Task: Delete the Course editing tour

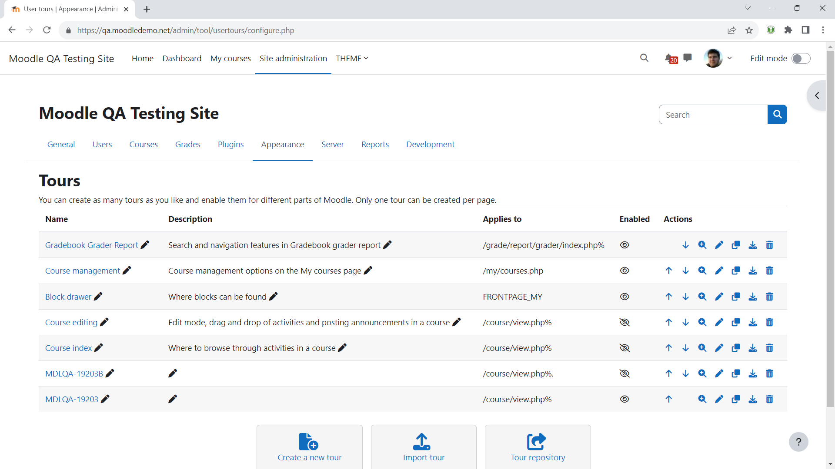Action: 769,322
